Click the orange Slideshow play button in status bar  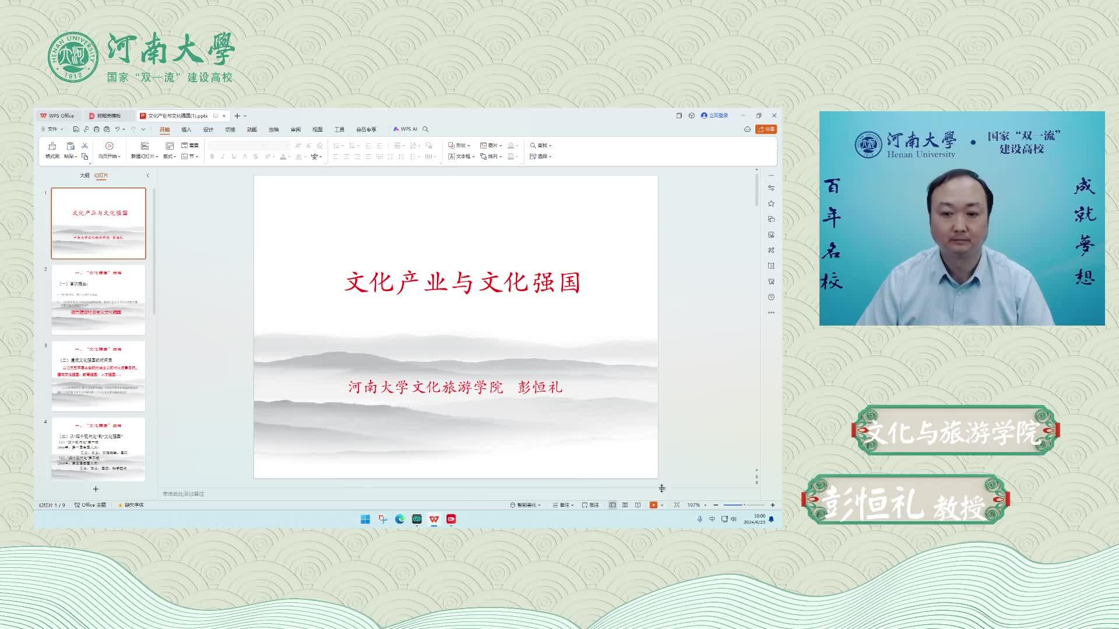pyautogui.click(x=653, y=505)
